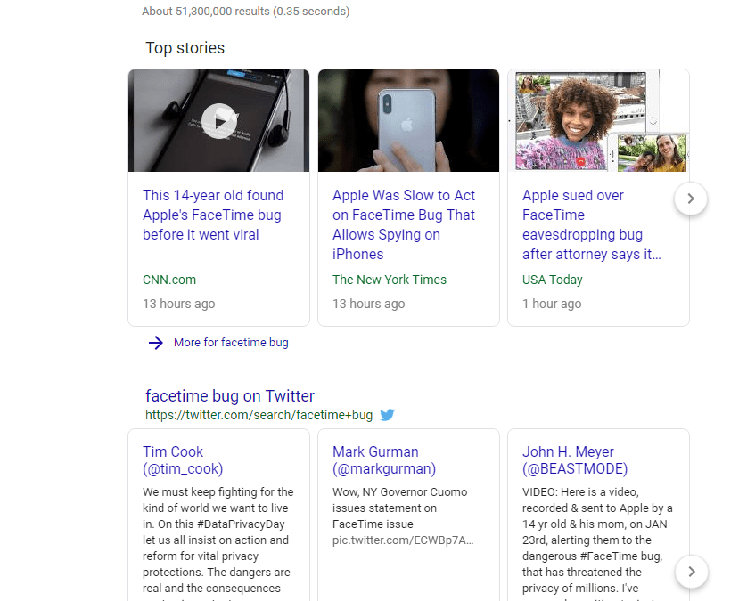The width and height of the screenshot is (747, 601).
Task: Open 'Apple Was Slow to Act' story
Action: [x=404, y=224]
